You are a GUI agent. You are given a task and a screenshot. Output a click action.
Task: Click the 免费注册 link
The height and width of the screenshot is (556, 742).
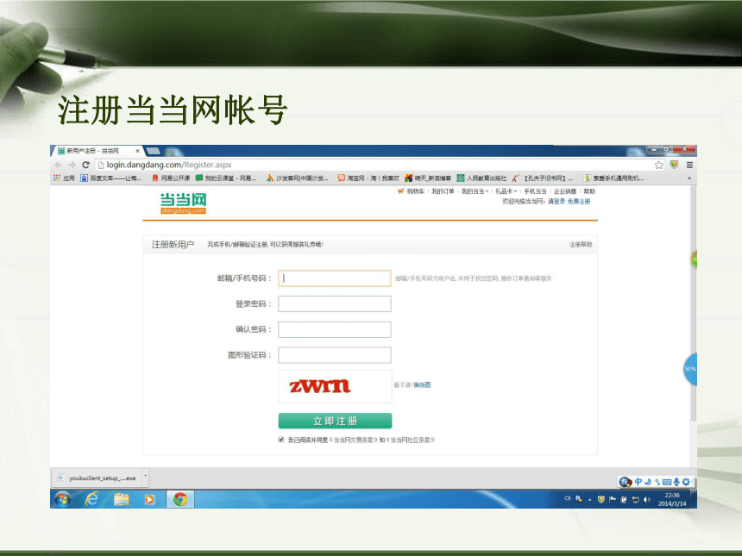pyautogui.click(x=579, y=202)
